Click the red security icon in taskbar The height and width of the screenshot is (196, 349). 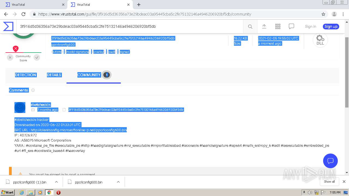pos(58,192)
